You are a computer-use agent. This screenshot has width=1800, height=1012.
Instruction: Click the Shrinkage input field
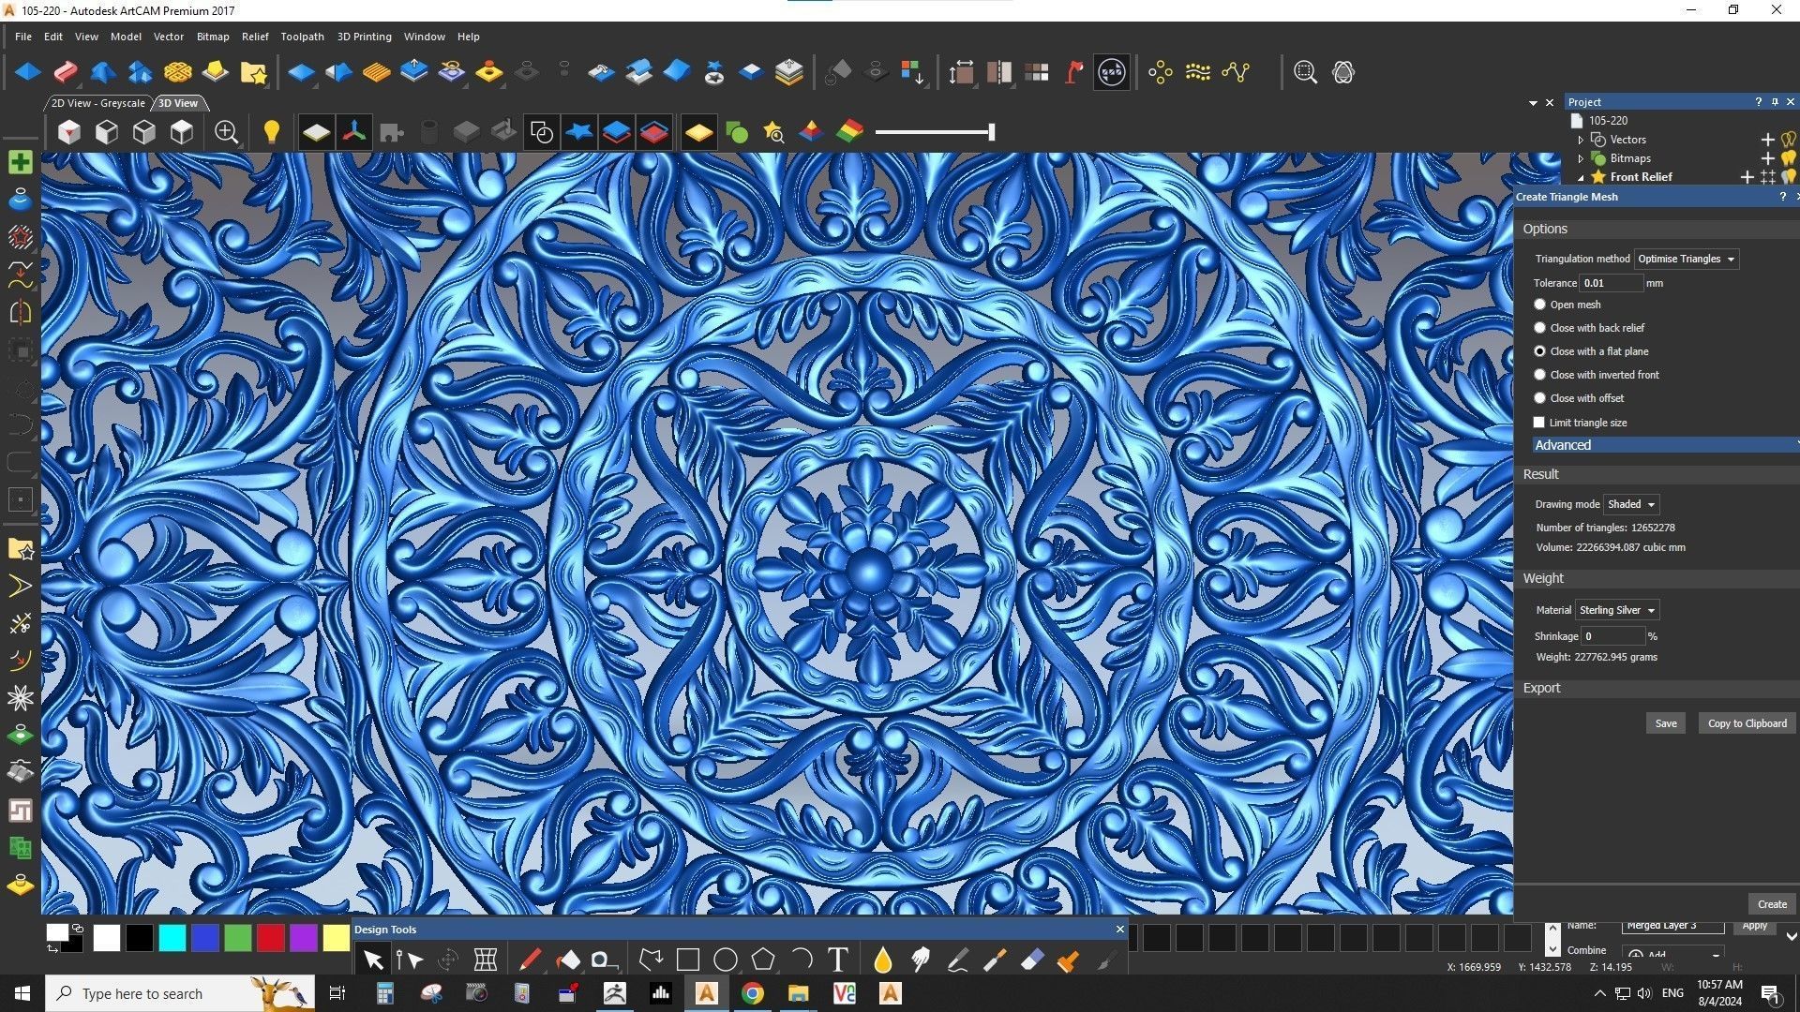click(1612, 636)
